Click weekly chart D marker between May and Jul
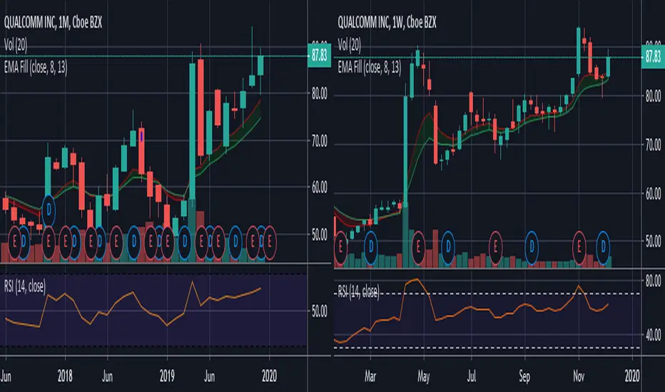665x392 pixels. tap(448, 247)
